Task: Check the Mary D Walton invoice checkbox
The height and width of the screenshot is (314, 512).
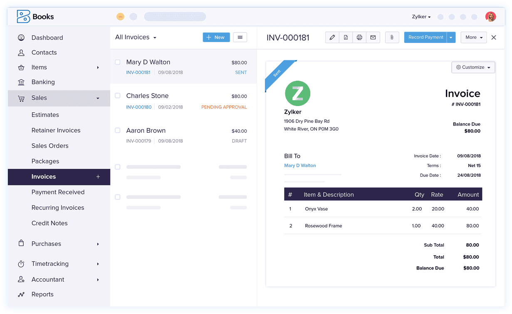Action: pyautogui.click(x=118, y=62)
